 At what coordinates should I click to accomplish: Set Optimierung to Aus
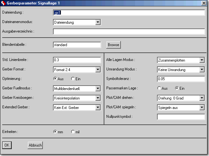(x=55, y=79)
